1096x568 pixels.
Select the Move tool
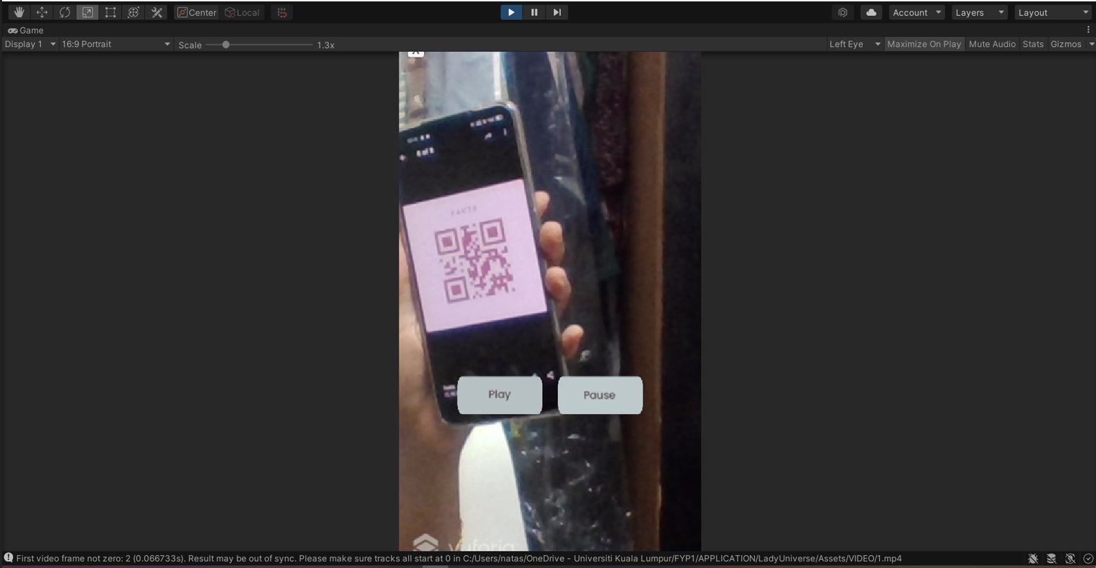pos(42,12)
